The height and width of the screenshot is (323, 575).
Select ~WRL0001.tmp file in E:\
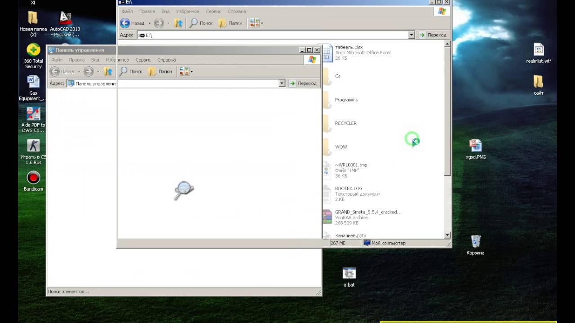point(346,170)
